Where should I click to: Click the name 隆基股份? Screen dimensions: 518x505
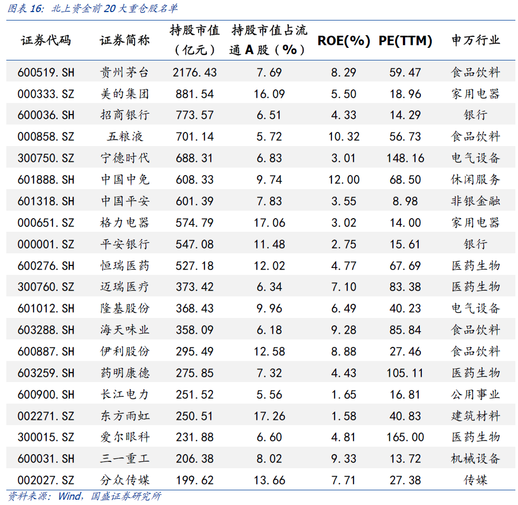(125, 308)
